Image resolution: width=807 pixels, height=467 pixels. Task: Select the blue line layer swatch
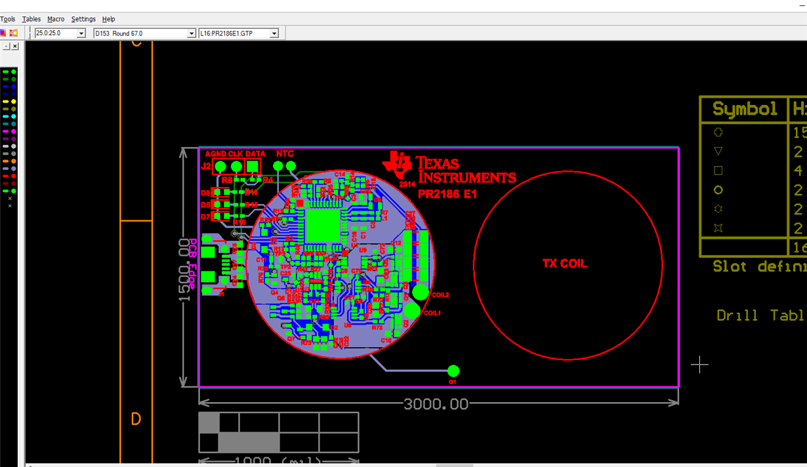pos(5,87)
